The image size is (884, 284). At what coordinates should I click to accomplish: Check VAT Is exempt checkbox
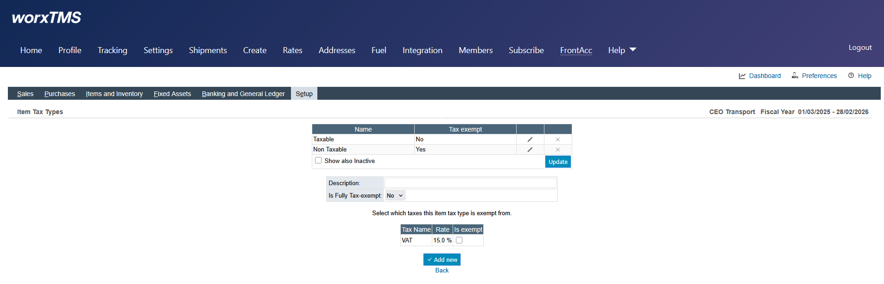pos(459,240)
